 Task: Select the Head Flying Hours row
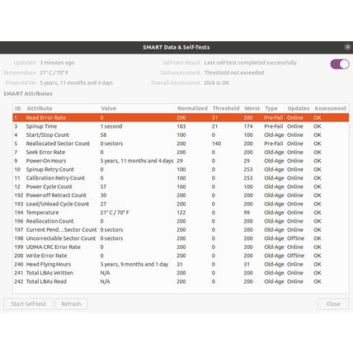click(181, 264)
